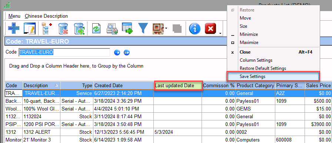Sort by the Code column header

(x=14, y=86)
